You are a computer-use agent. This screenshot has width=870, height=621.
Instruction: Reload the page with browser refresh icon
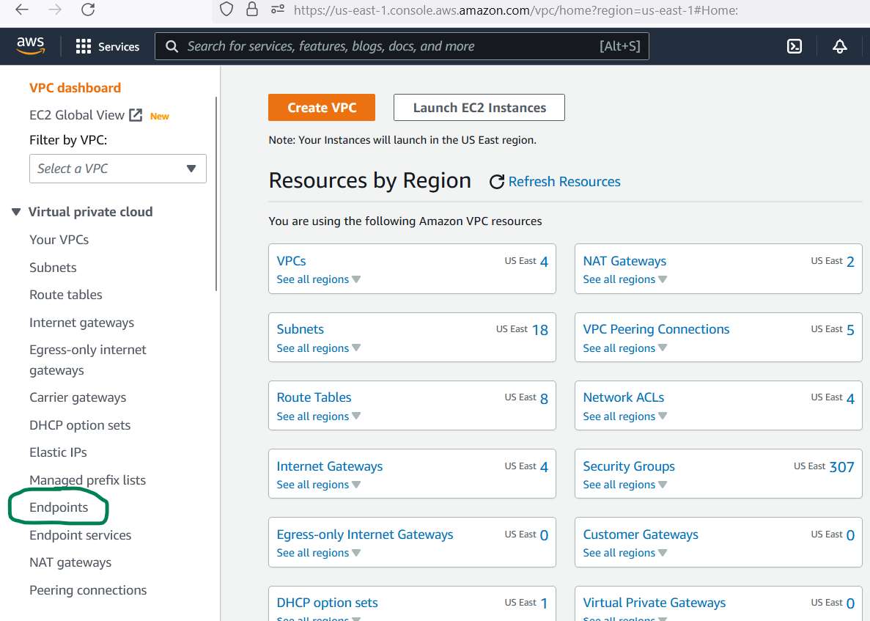(x=88, y=10)
